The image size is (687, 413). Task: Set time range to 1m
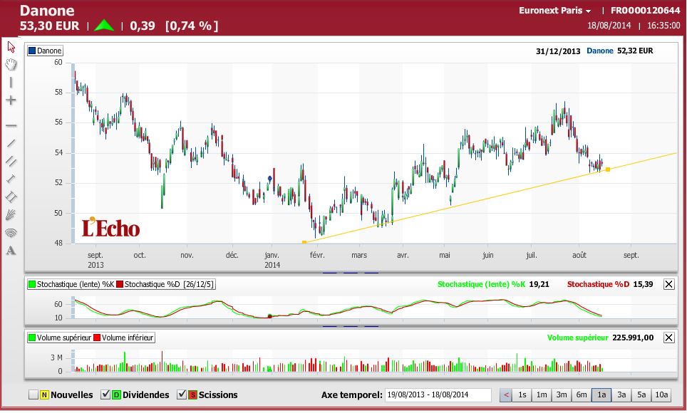click(542, 395)
